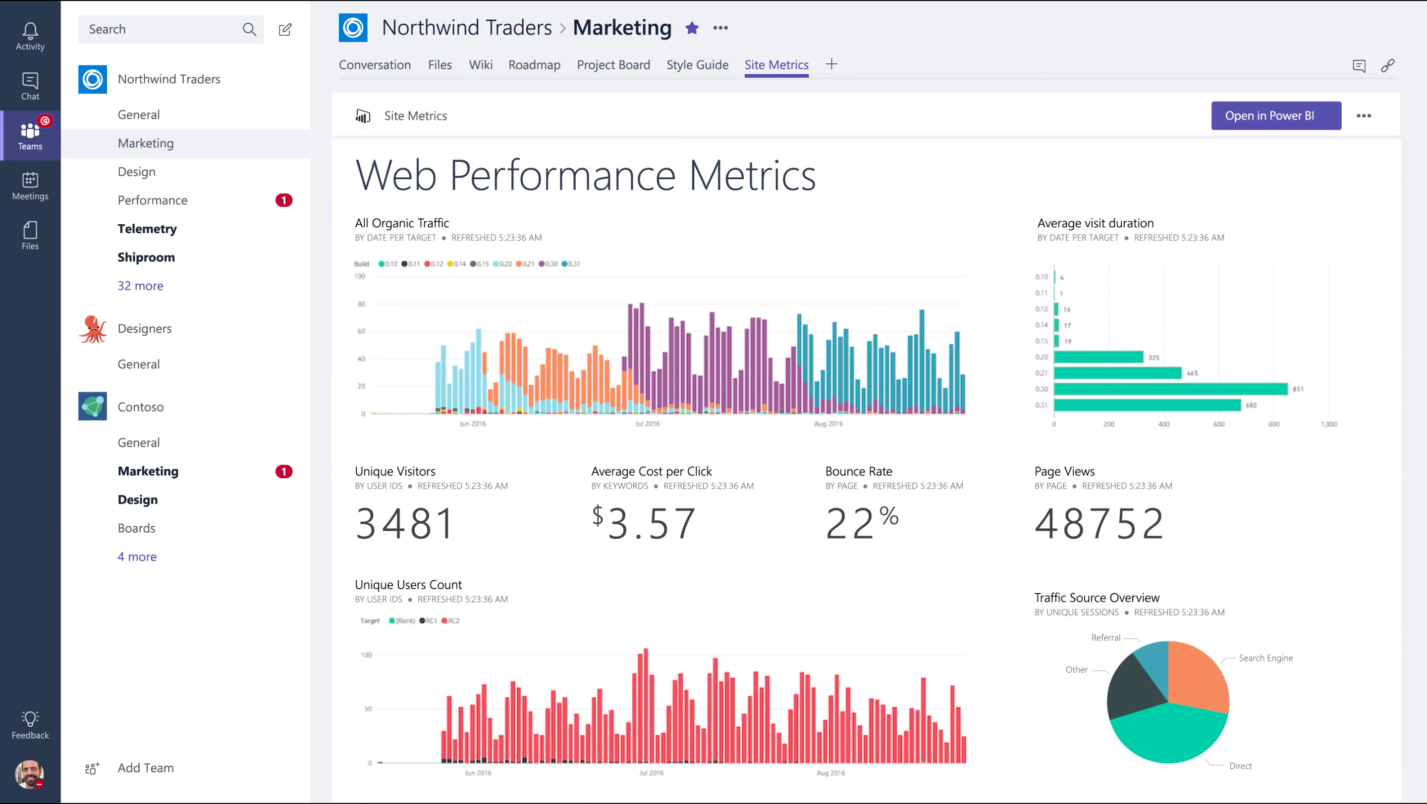Switch to the Project Board tab
Screen dimensions: 1427x804
[613, 65]
